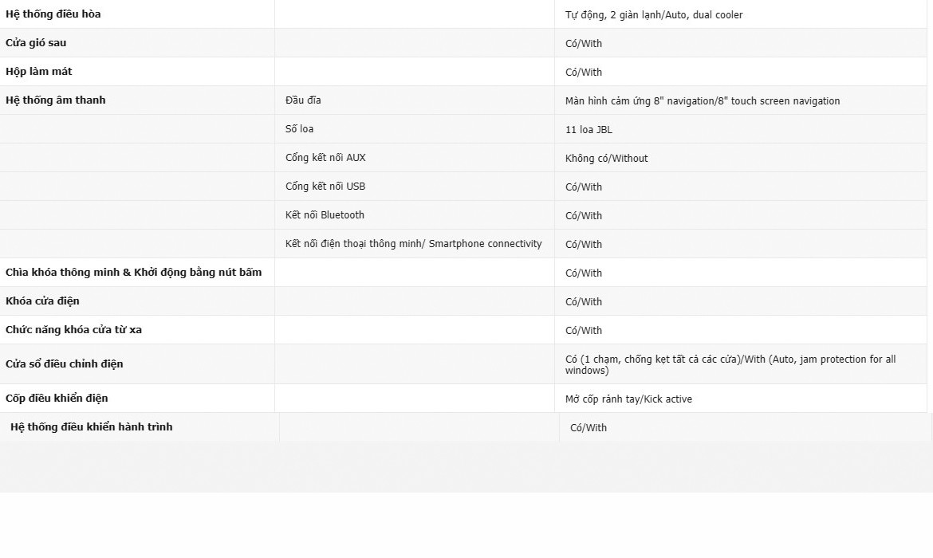Image resolution: width=933 pixels, height=558 pixels.
Task: Click the "Cửa sổ điều chỉnh điện" row label
Action: (65, 364)
